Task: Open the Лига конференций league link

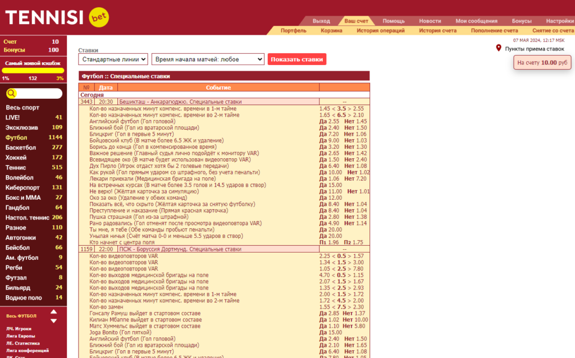Action: 27,351
